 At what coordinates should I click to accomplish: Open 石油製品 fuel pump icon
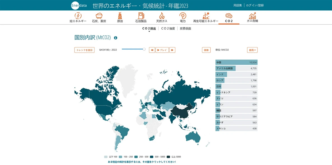coord(141,16)
